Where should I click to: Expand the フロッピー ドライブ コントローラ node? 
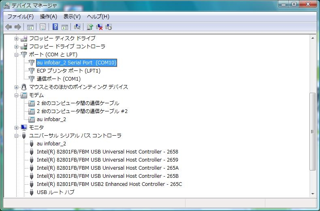(16, 47)
